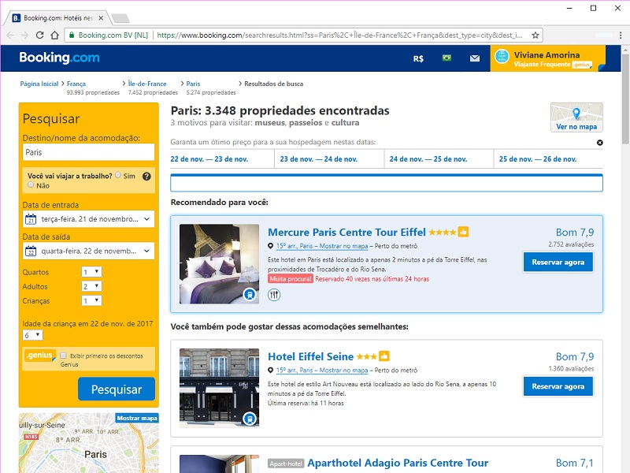Open Mercure Bom 7,9 review score
This screenshot has height=473, width=630.
tap(575, 233)
